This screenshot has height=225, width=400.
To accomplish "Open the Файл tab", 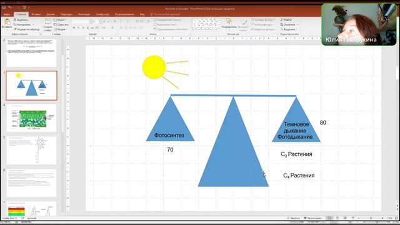I will point(7,14).
